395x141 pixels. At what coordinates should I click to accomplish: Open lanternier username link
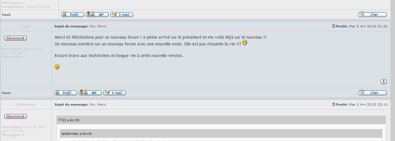point(26,104)
